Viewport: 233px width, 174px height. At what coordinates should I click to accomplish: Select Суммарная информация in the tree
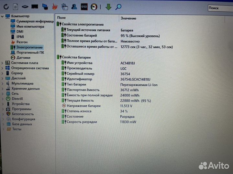coord(32,21)
